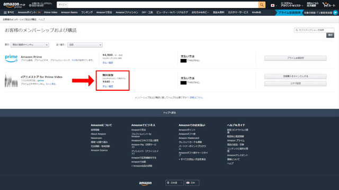The image size is (339, 190).
Task: Click the dアニメストア channel thumbnail
Action: pyautogui.click(x=11, y=81)
